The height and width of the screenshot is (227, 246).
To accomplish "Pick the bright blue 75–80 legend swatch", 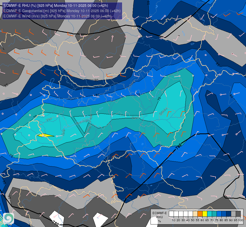I will point(219,214).
